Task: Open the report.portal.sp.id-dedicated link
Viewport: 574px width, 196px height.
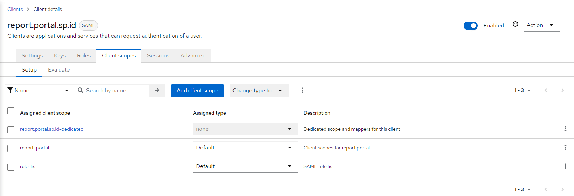Action: (x=52, y=129)
